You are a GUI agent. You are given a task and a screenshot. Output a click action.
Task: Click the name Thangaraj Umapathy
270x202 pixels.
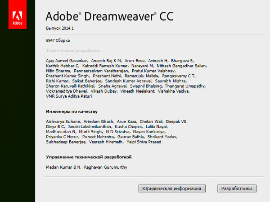click(x=185, y=86)
